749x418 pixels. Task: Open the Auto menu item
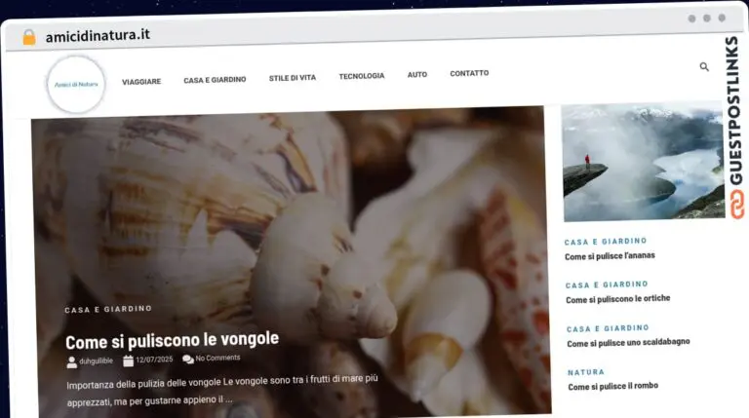[x=416, y=75]
